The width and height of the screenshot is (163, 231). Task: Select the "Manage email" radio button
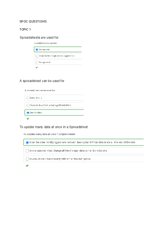[37, 62]
